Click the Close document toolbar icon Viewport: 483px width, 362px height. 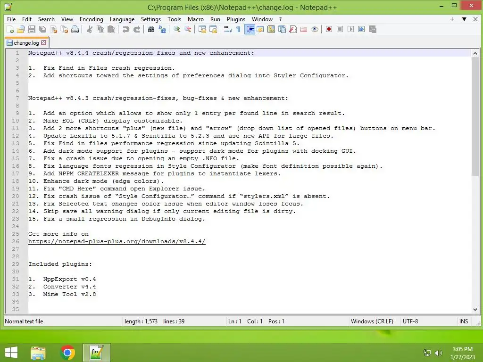[54, 29]
